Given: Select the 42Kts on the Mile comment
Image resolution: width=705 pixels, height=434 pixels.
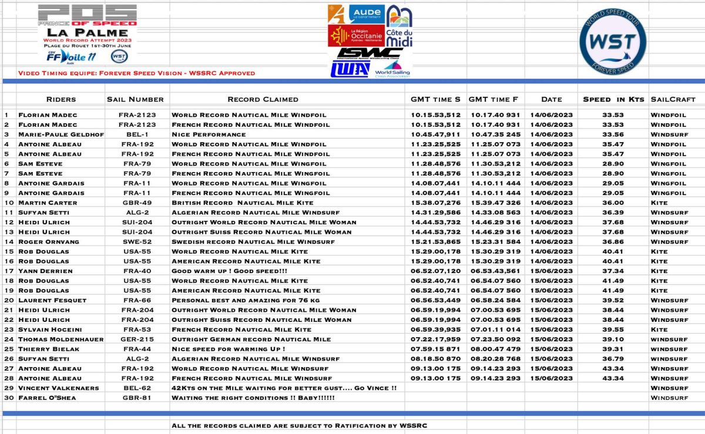Looking at the screenshot, I should click(284, 388).
